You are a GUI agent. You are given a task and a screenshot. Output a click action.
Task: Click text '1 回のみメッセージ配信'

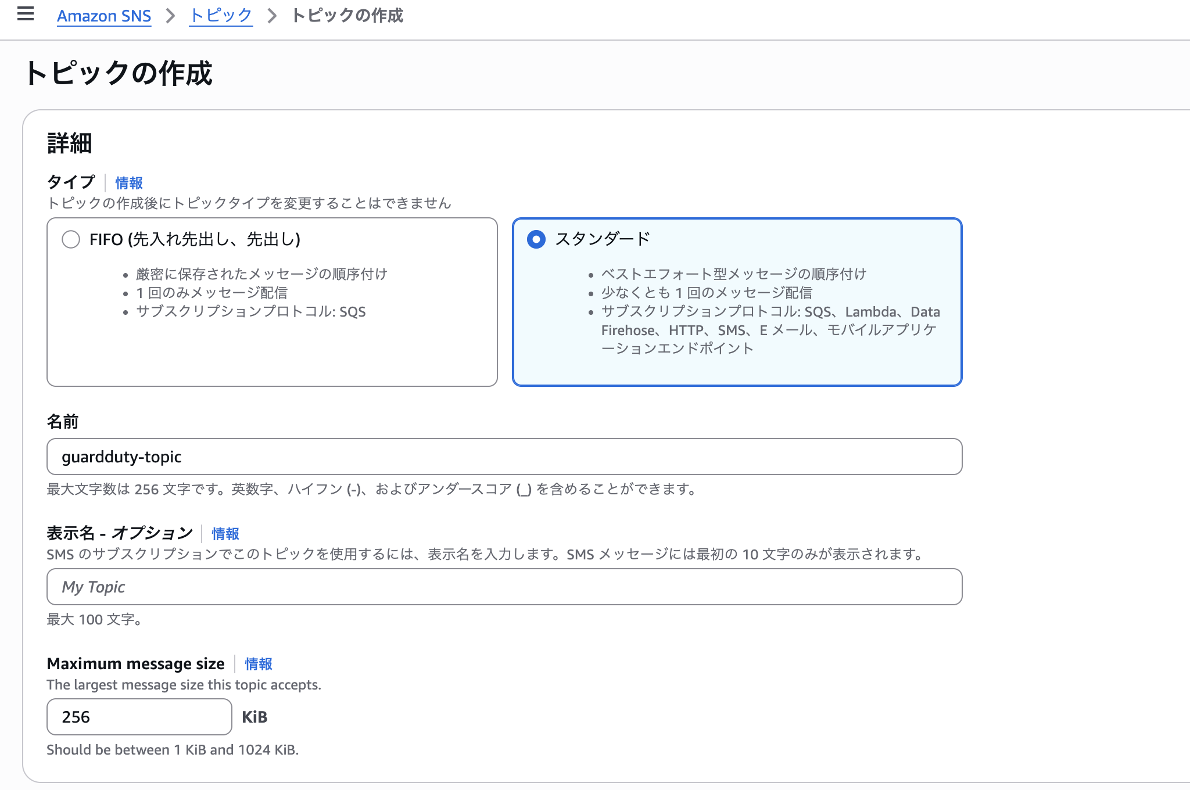212,293
